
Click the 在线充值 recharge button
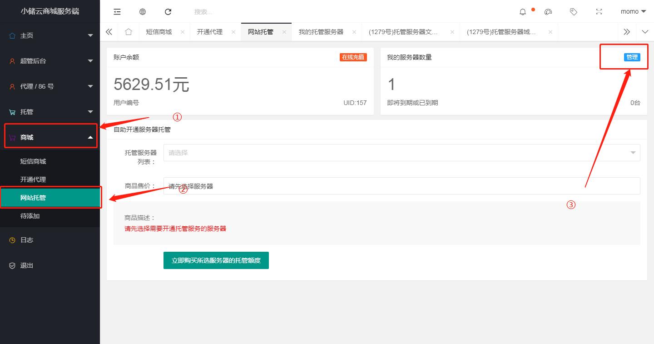(x=353, y=57)
